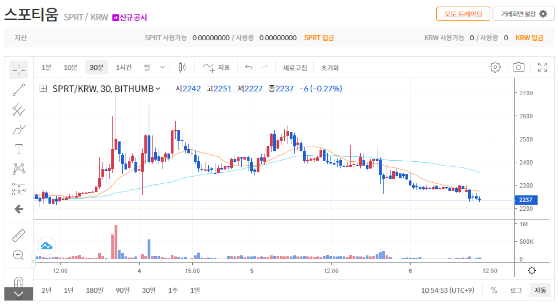Viewport: 558px width, 306px height.
Task: Click the current price label 2237
Action: (x=526, y=200)
